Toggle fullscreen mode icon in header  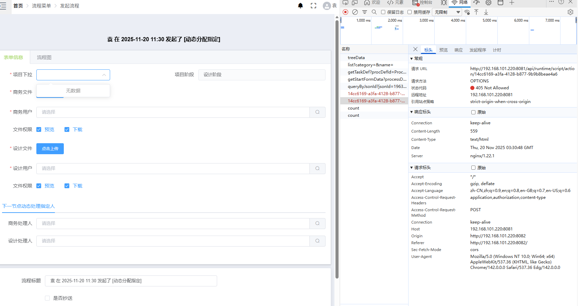pyautogui.click(x=314, y=5)
